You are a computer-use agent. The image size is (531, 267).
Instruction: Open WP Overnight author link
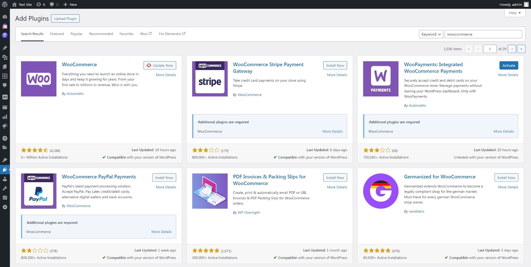pyautogui.click(x=249, y=212)
